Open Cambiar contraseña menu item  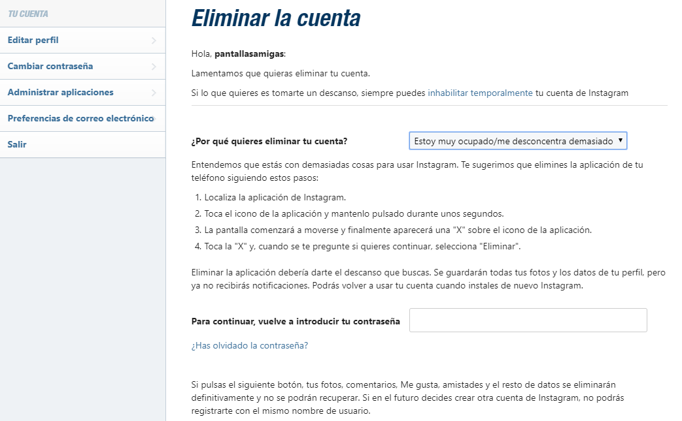pos(82,67)
